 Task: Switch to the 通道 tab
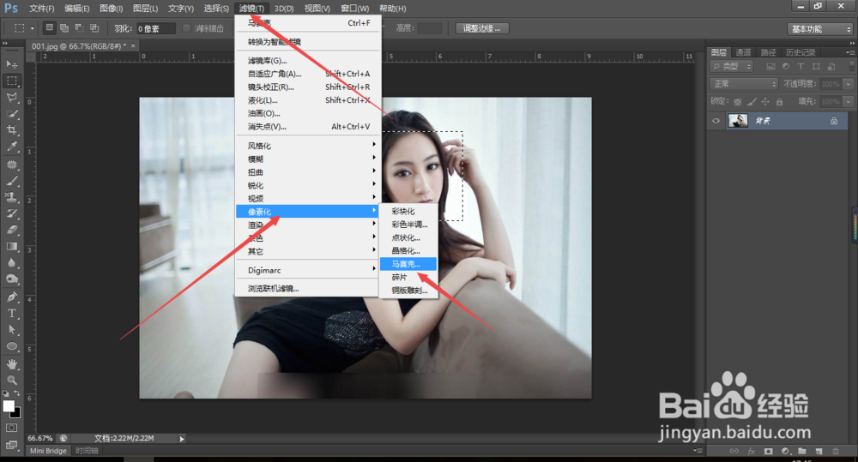(x=743, y=52)
